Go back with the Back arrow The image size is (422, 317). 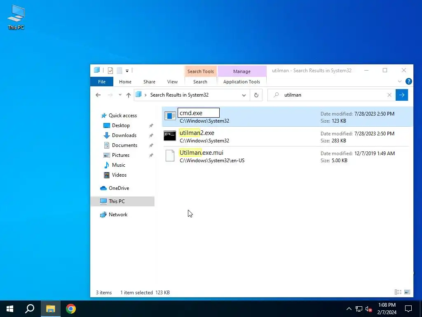pyautogui.click(x=98, y=95)
